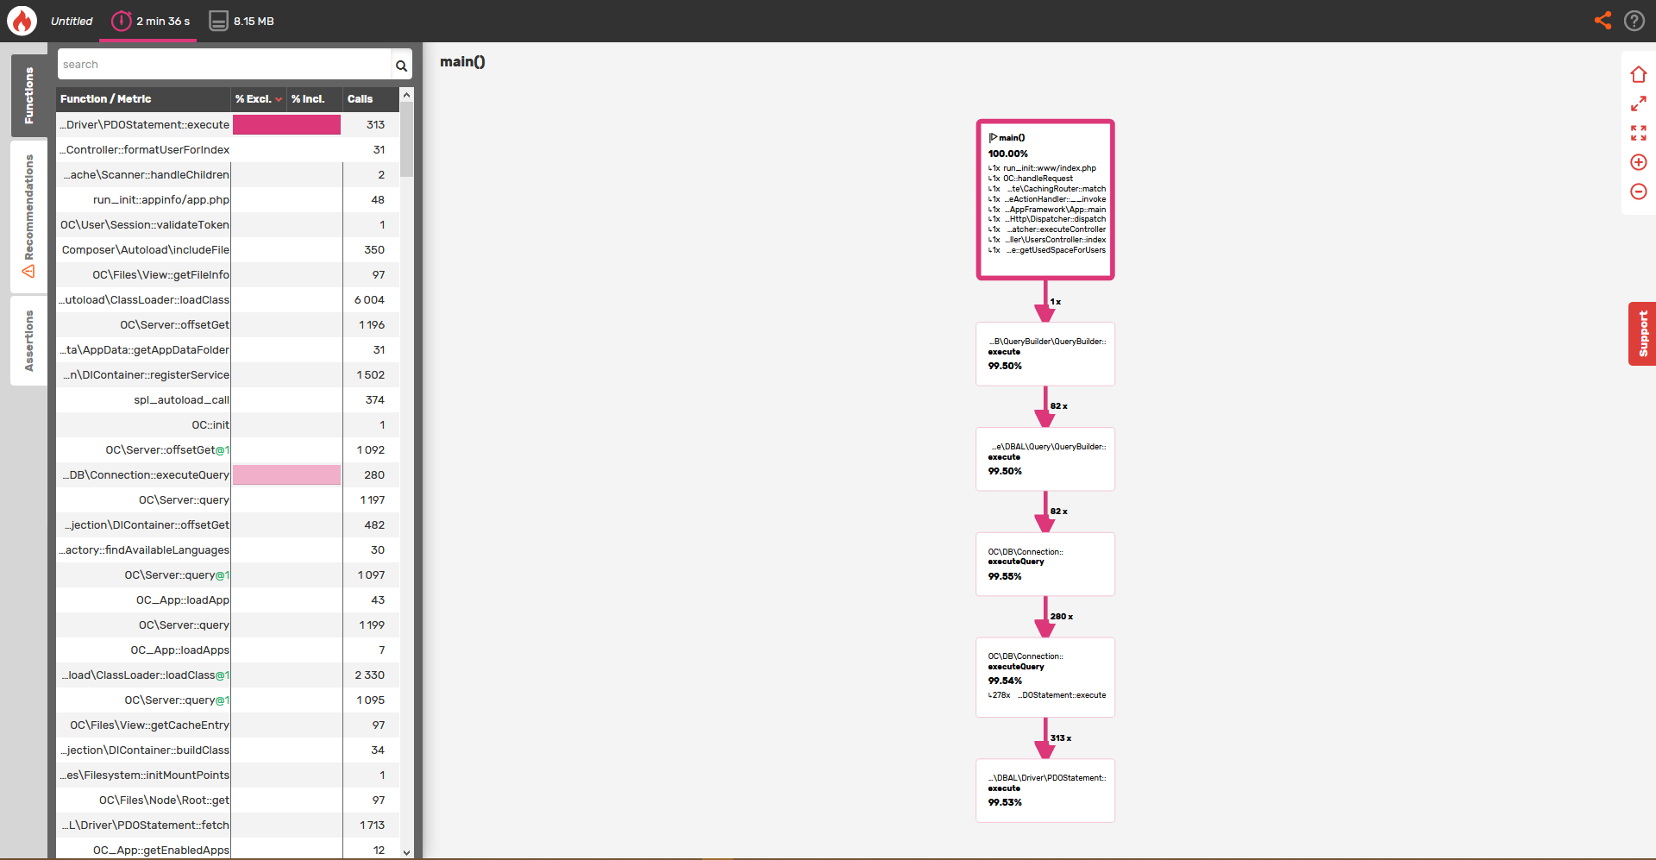1656x860 pixels.
Task: Select the Controller::formatUserForIndex row
Action: coord(228,150)
